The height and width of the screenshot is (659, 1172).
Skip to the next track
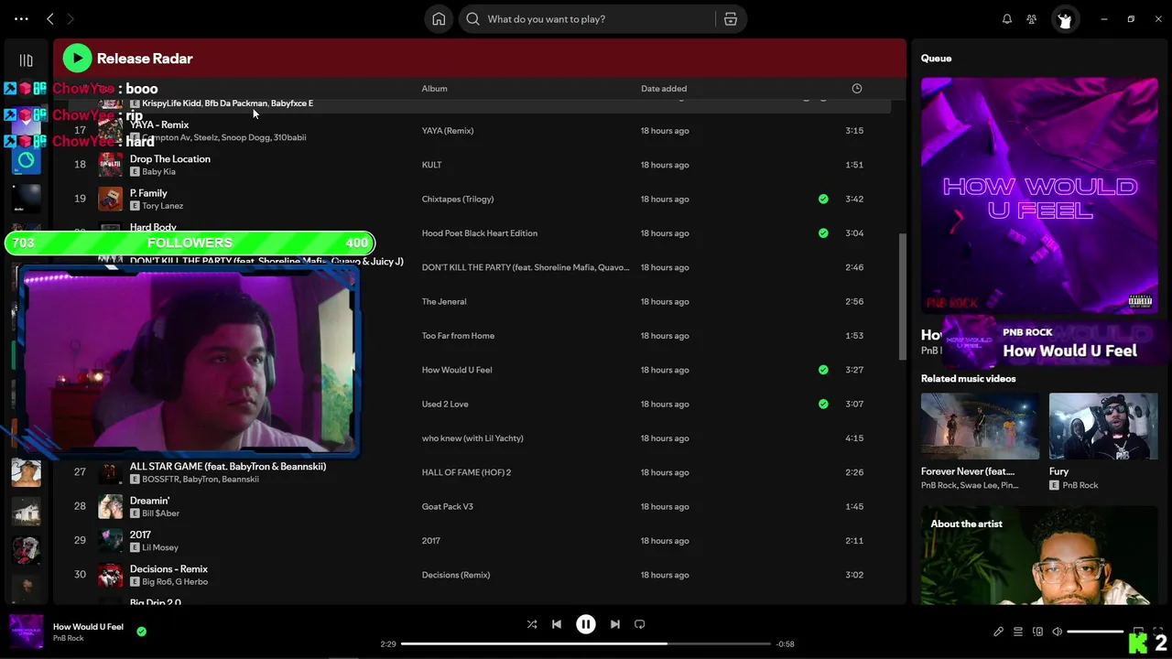615,624
